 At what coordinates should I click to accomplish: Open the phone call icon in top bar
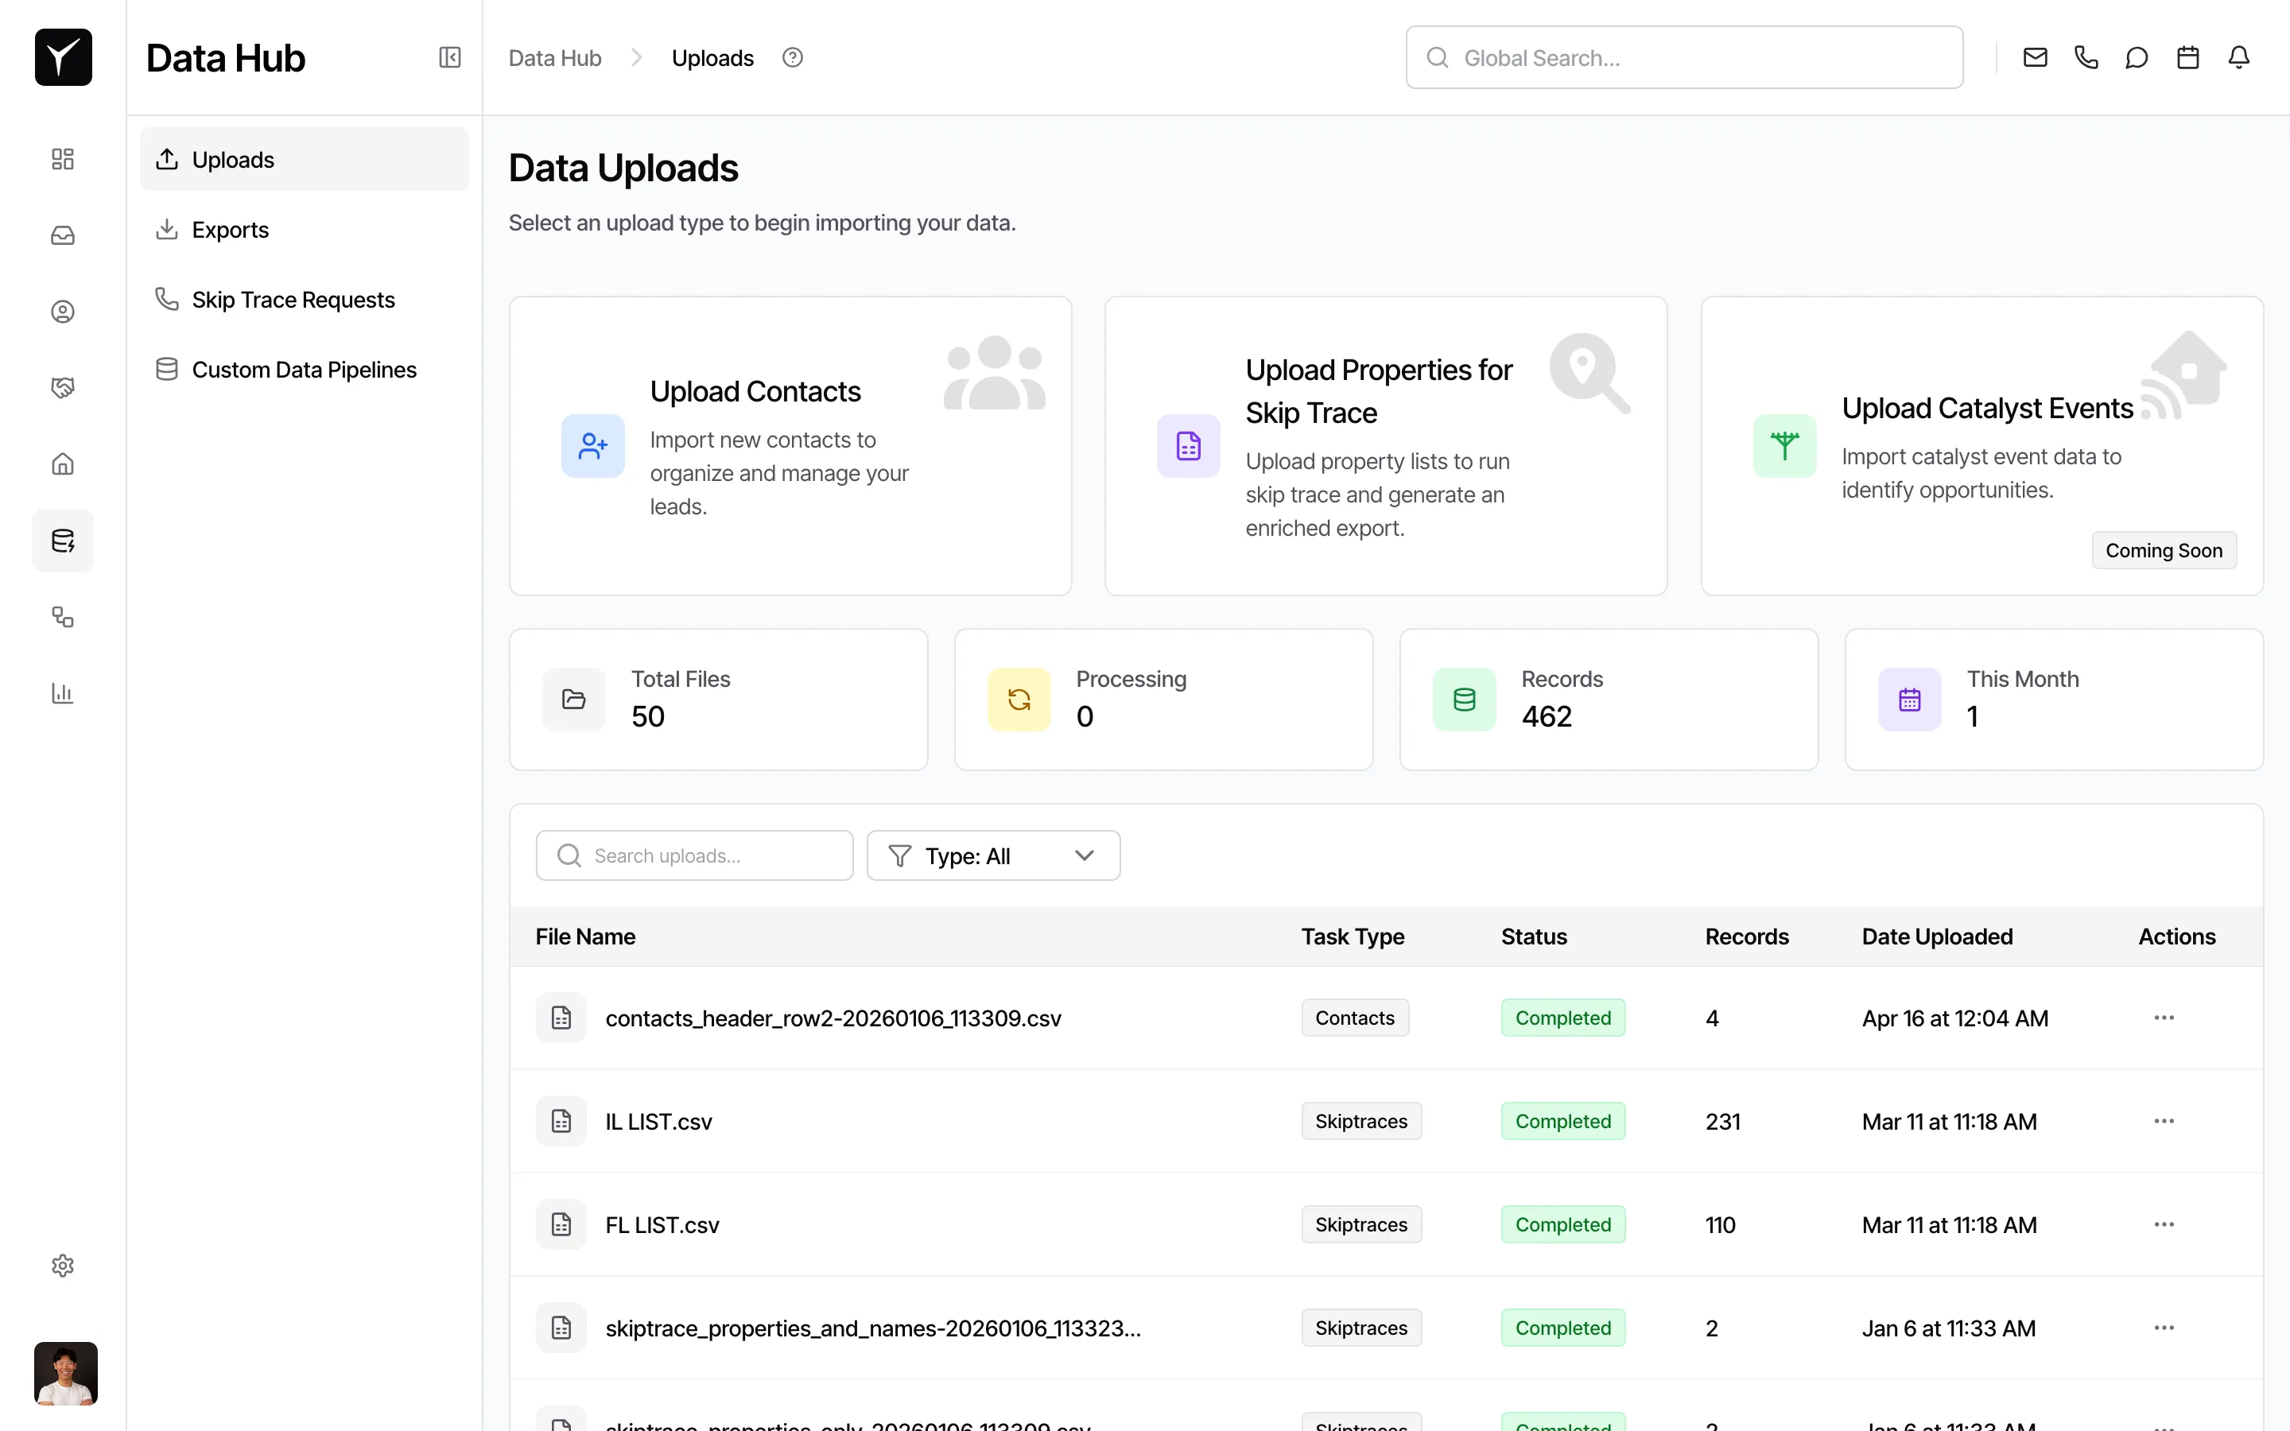coord(2086,56)
